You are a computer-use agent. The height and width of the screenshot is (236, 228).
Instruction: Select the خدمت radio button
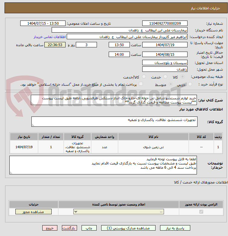(x=165, y=77)
